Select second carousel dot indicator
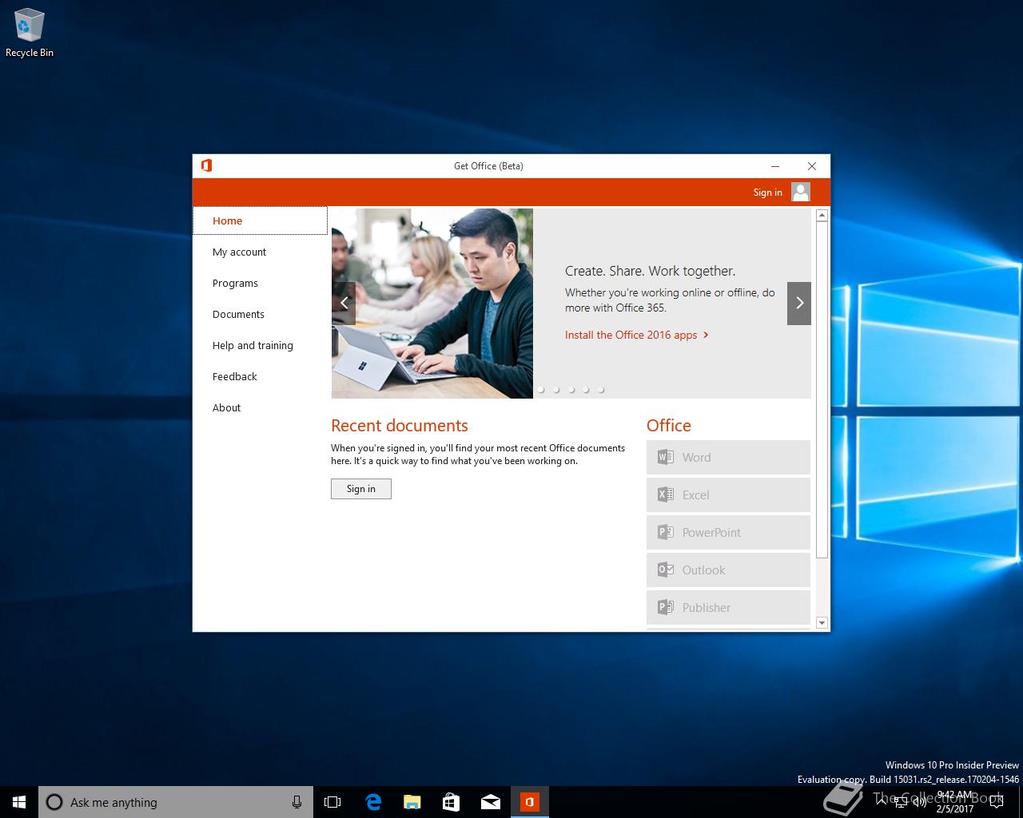This screenshot has height=818, width=1023. tap(556, 390)
